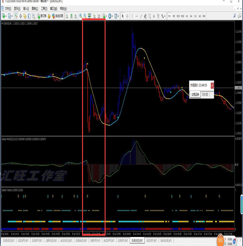
Task: Select the vertical line drawing tool
Action: pos(132,16)
